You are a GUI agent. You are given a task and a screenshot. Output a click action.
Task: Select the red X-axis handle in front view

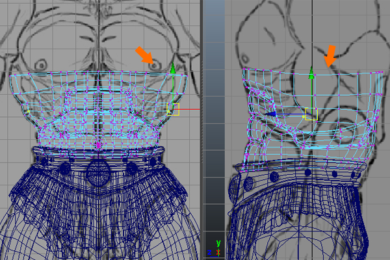pyautogui.click(x=190, y=109)
